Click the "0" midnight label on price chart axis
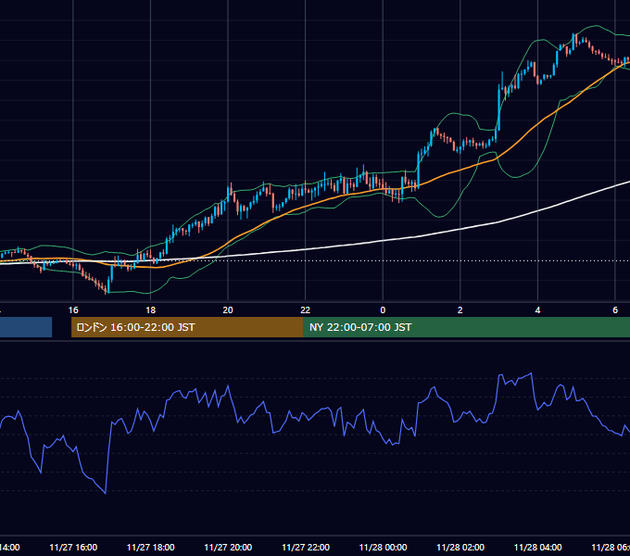The width and height of the screenshot is (630, 556). (383, 310)
